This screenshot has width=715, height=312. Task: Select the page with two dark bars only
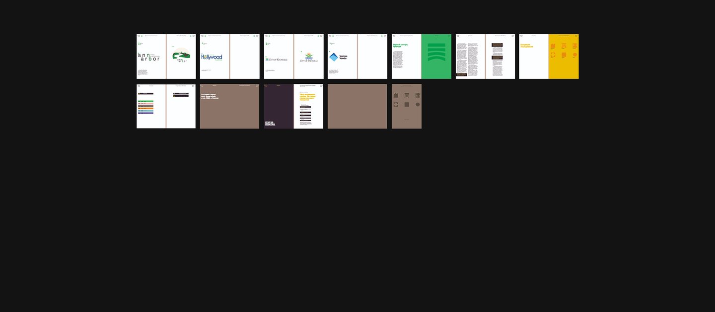pyautogui.click(x=181, y=106)
